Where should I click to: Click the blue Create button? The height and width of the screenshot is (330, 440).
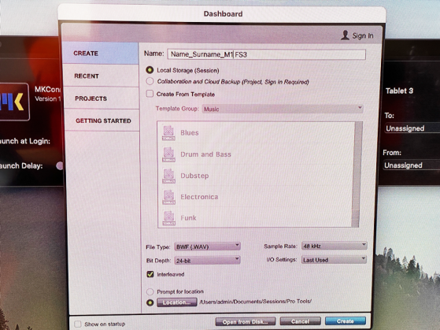(x=346, y=321)
